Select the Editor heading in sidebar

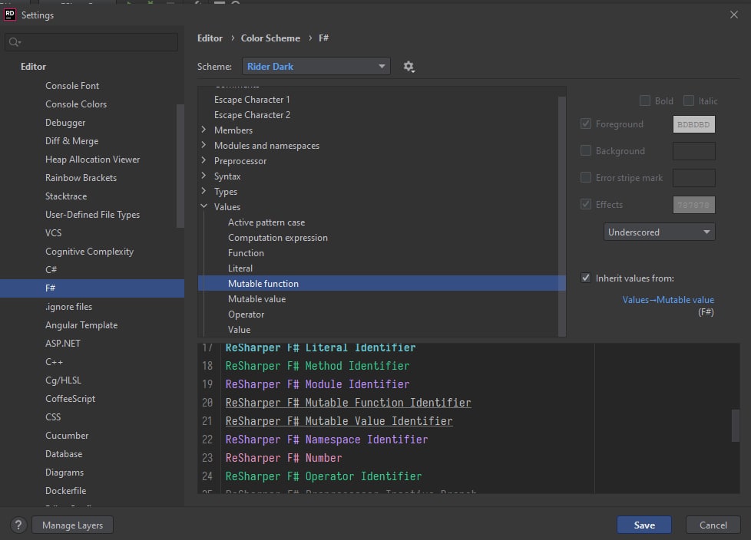click(33, 67)
